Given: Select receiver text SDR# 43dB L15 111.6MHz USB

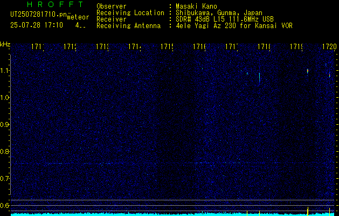Looking at the screenshot, I should (225, 19).
